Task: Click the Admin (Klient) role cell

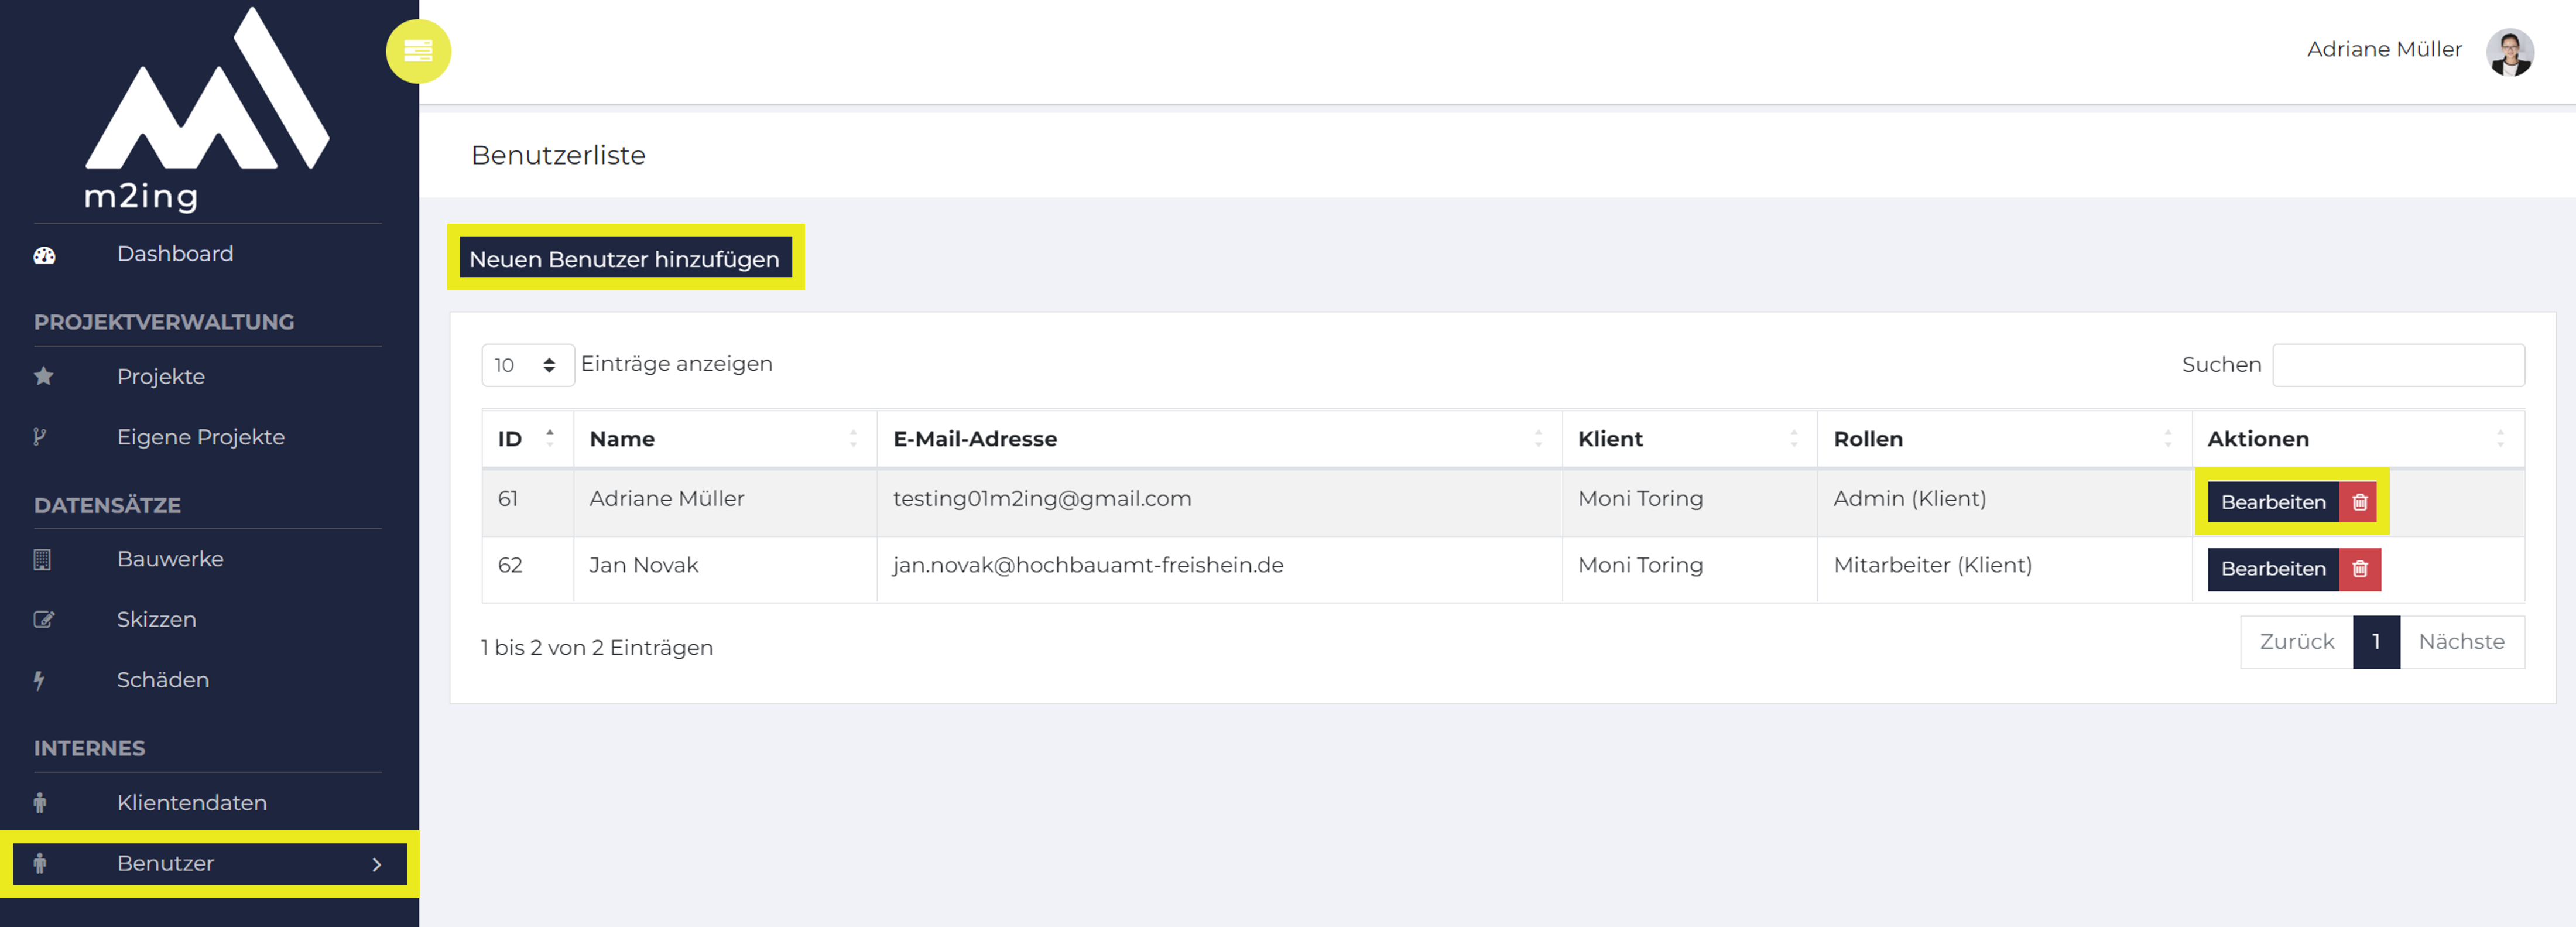Action: click(2004, 502)
